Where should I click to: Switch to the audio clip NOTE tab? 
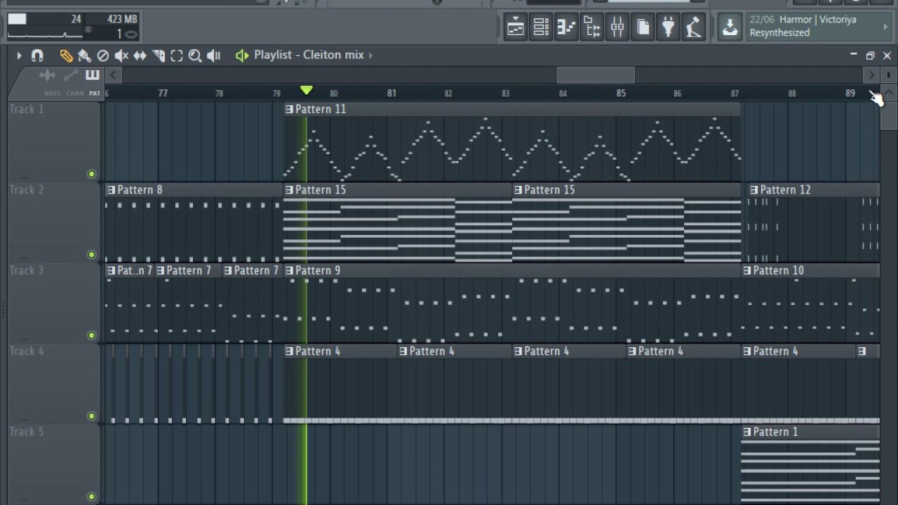click(x=52, y=93)
